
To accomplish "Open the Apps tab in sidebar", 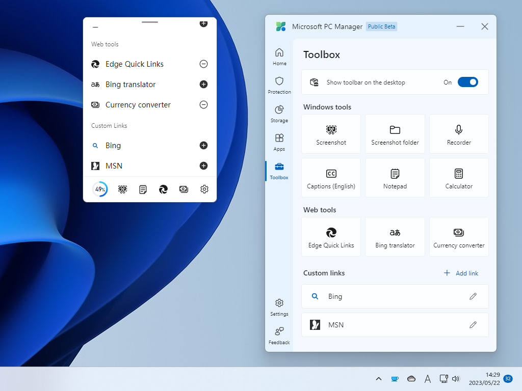I will (x=279, y=143).
